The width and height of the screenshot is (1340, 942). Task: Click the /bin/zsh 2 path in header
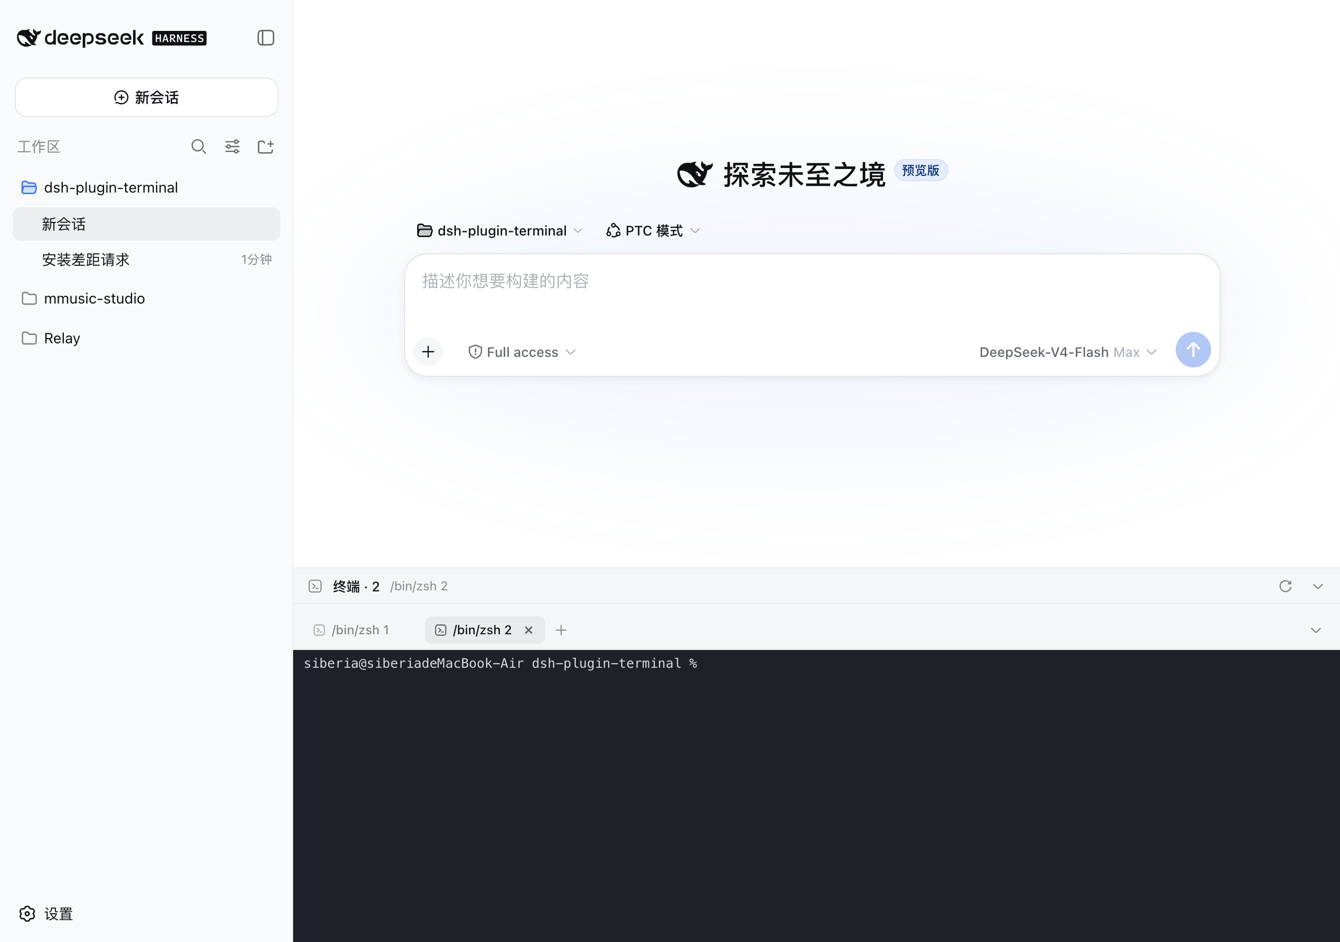[418, 586]
